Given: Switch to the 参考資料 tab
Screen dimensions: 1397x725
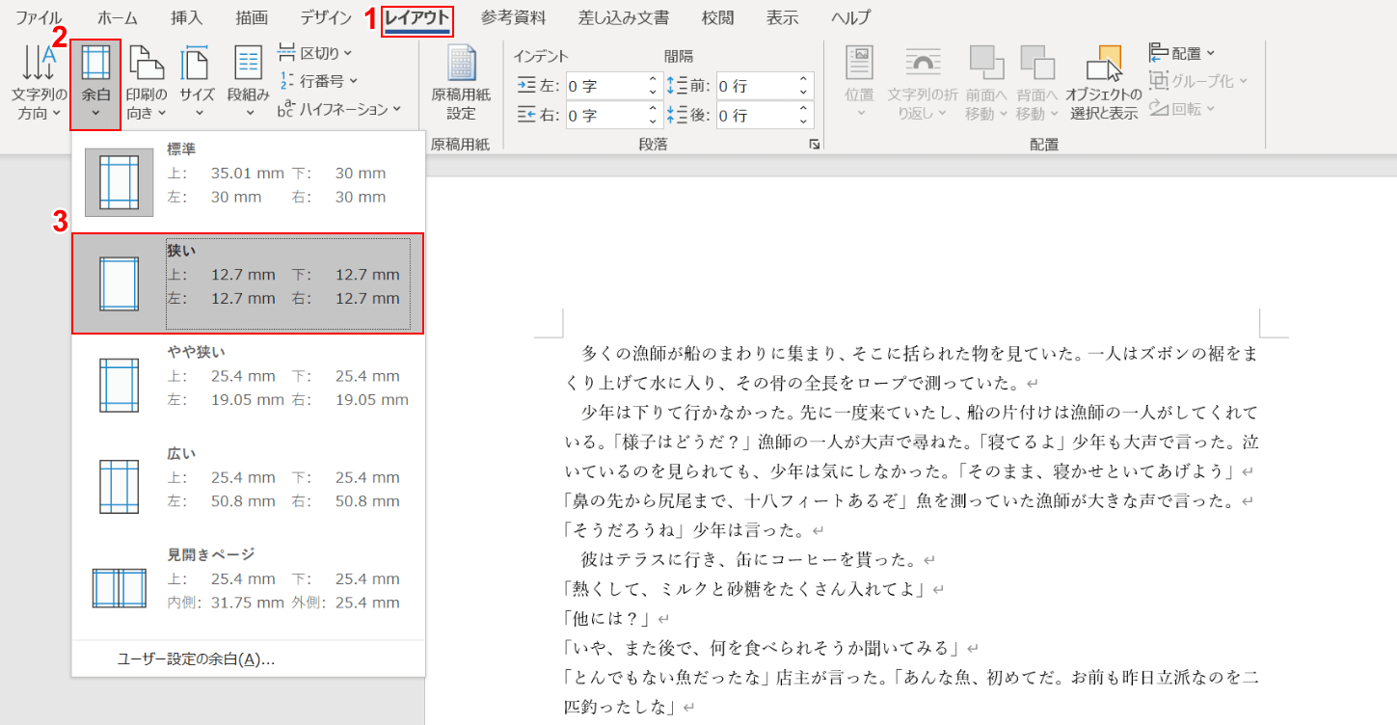Looking at the screenshot, I should coord(513,17).
